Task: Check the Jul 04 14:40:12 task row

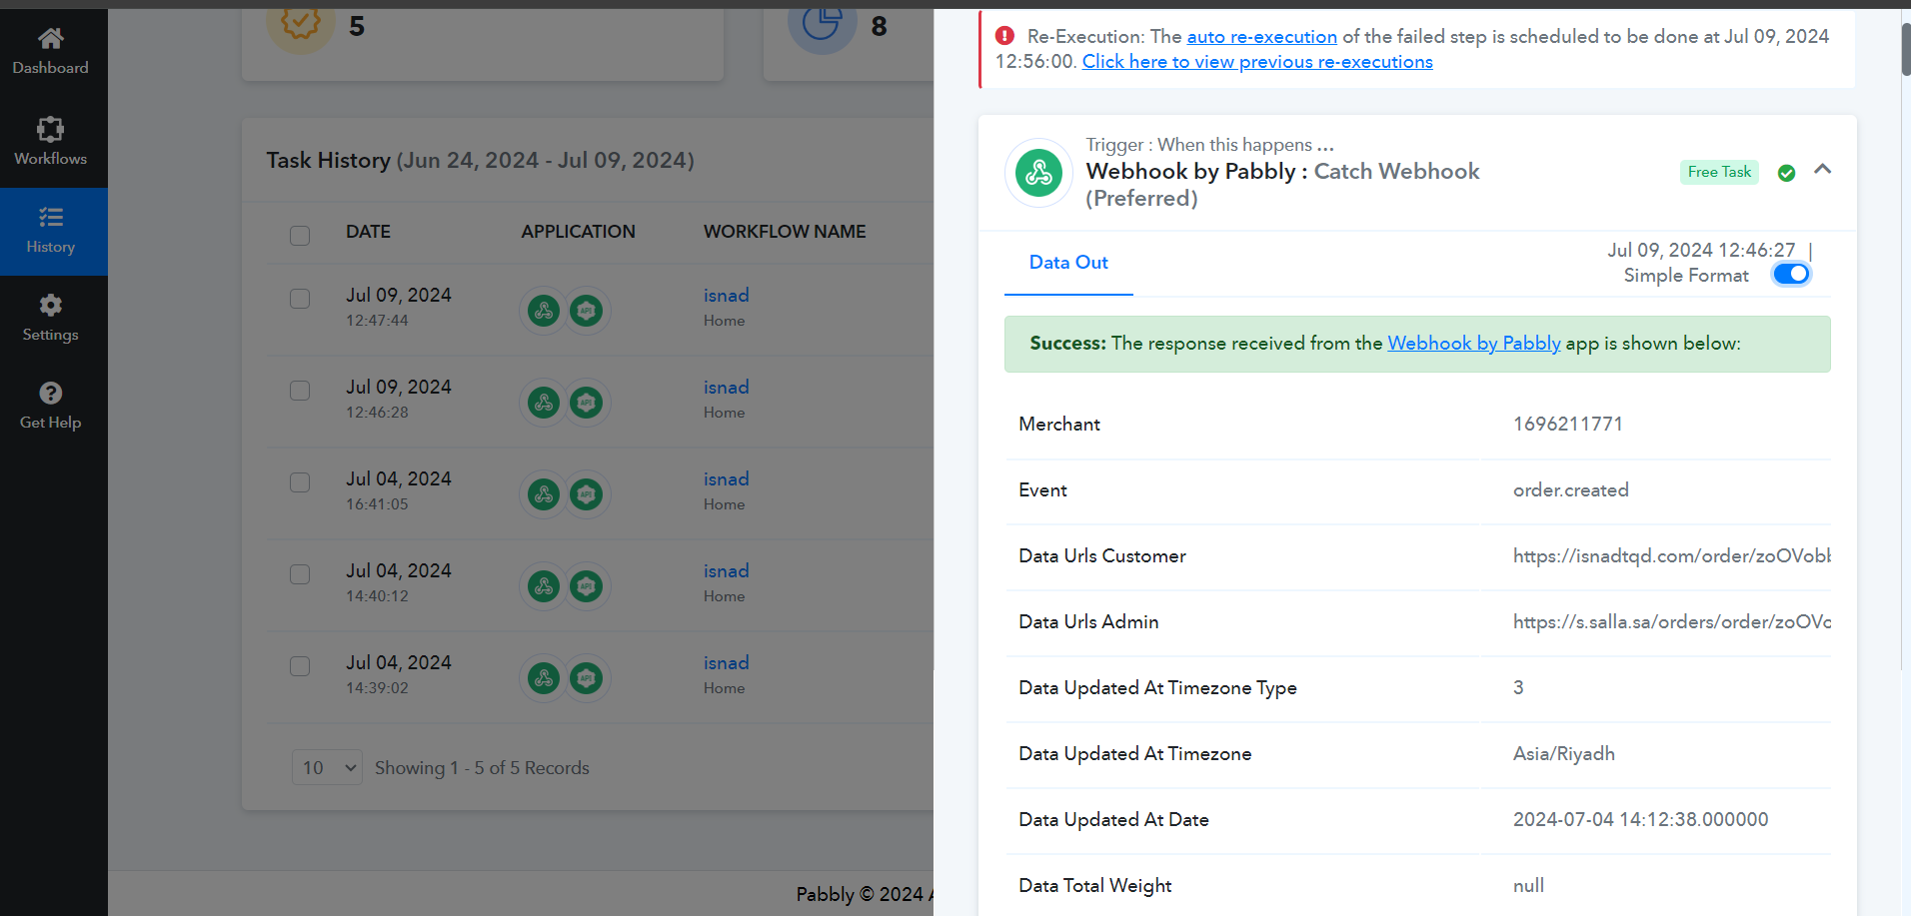Action: 300,574
